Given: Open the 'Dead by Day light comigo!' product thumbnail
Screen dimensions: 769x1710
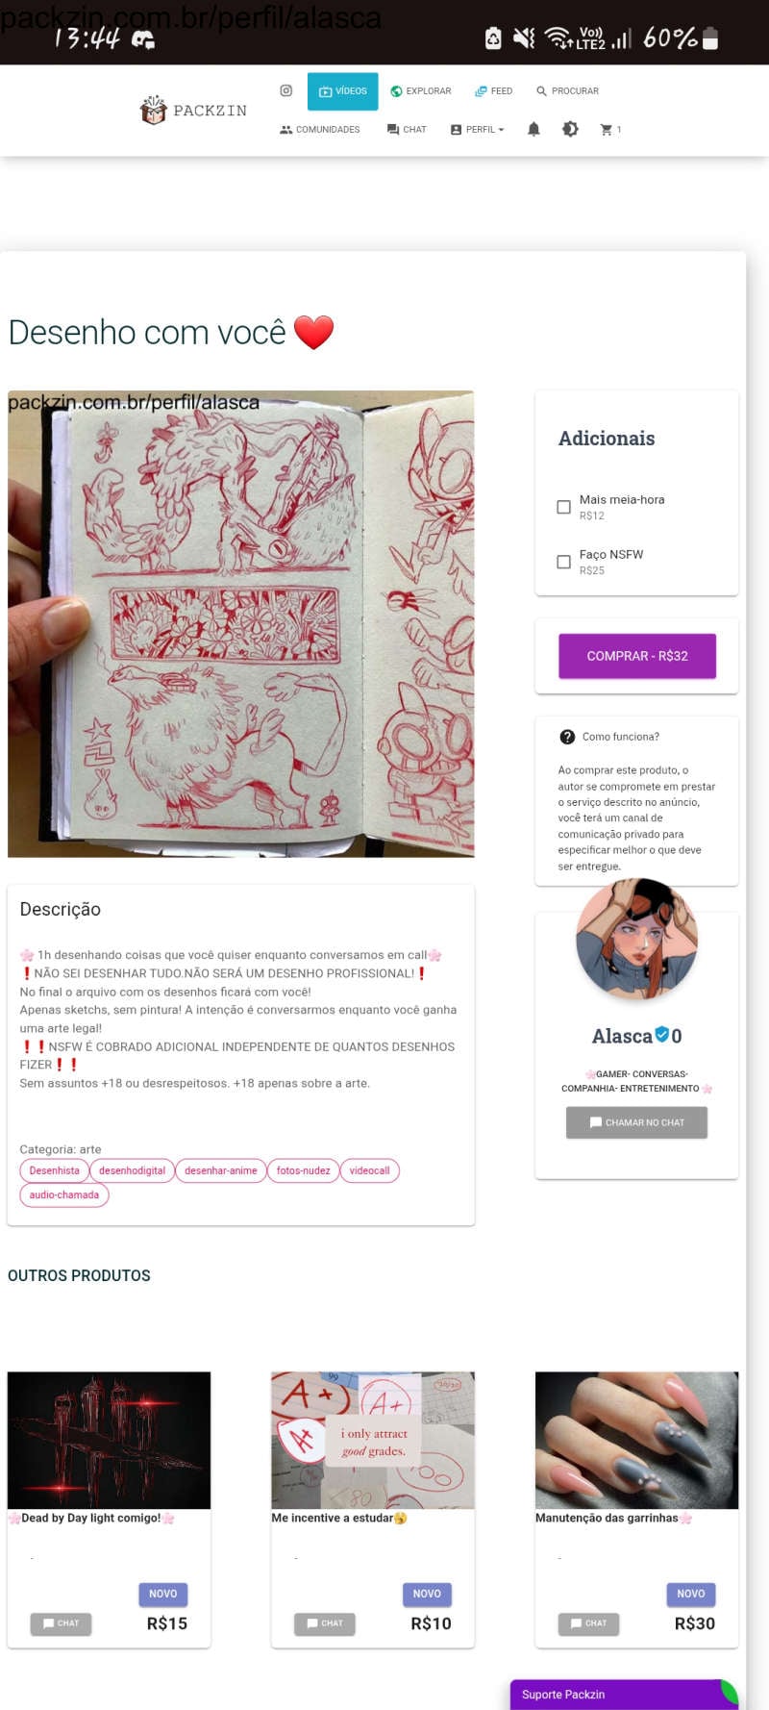Looking at the screenshot, I should click(109, 1440).
